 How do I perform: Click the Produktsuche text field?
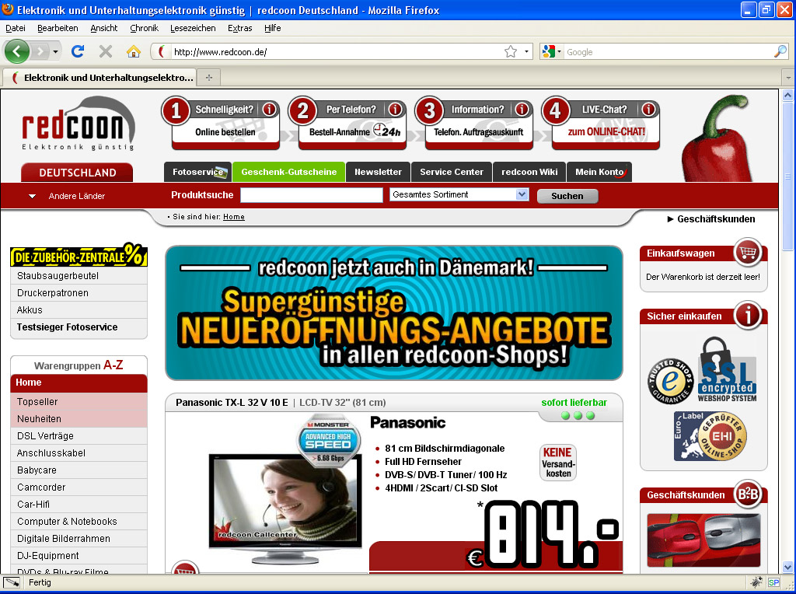pos(311,195)
